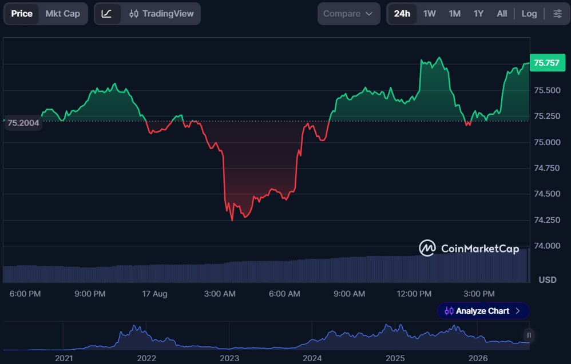Switch to the line chart view icon
This screenshot has height=364, width=571.
point(106,14)
